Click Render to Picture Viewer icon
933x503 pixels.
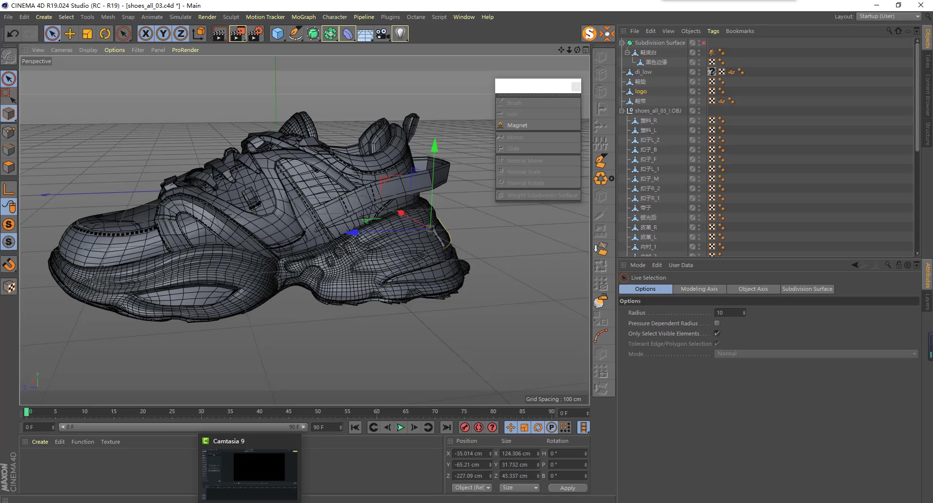coord(238,34)
